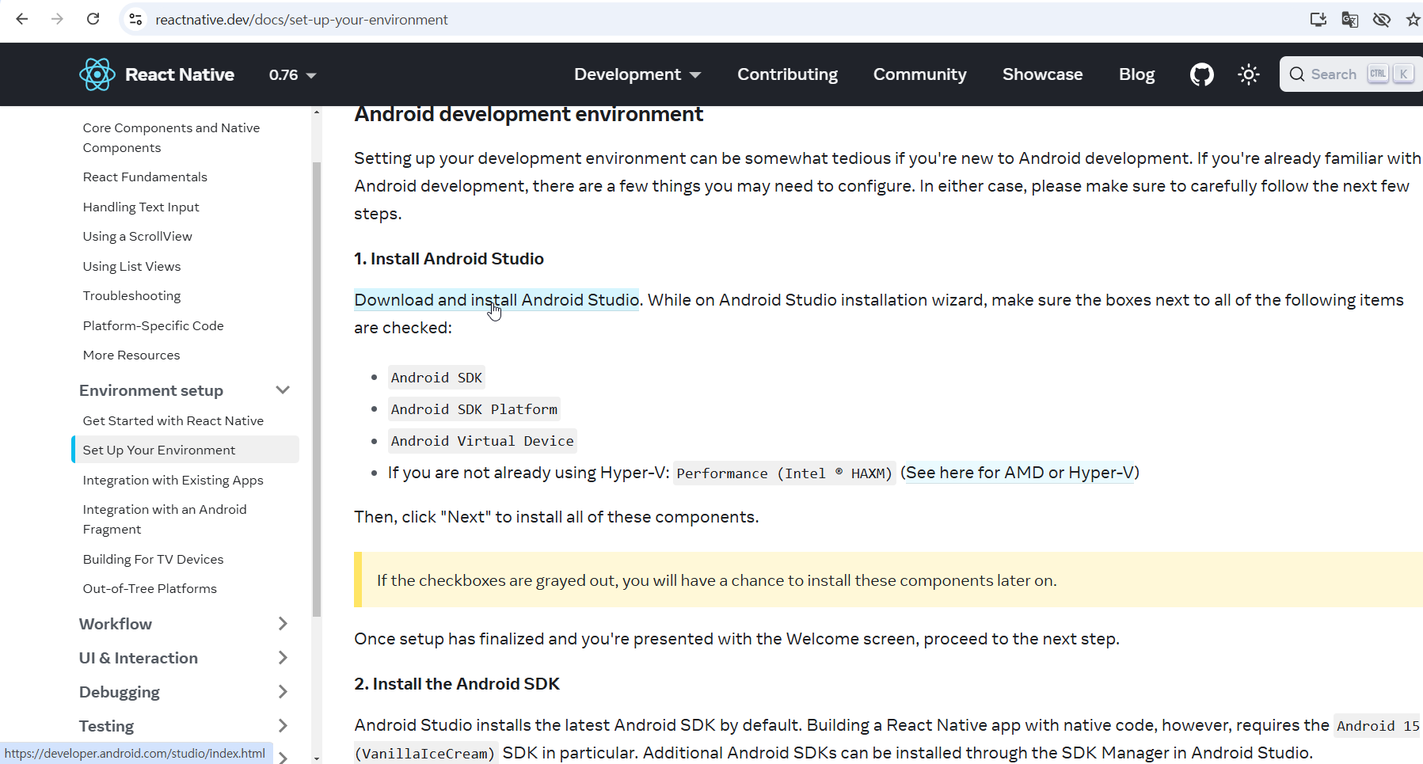Click heading 2. Install the Android SDK
This screenshot has height=764, width=1423.
coord(457,684)
